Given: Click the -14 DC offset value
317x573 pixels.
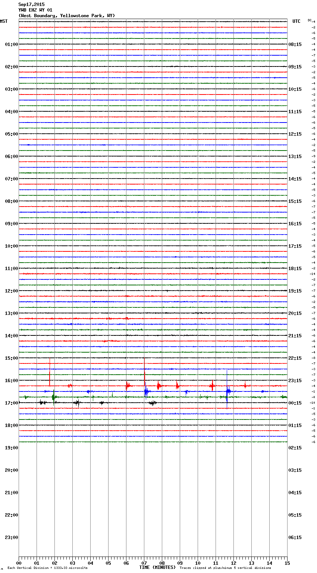Looking at the screenshot, I should click(x=313, y=274).
